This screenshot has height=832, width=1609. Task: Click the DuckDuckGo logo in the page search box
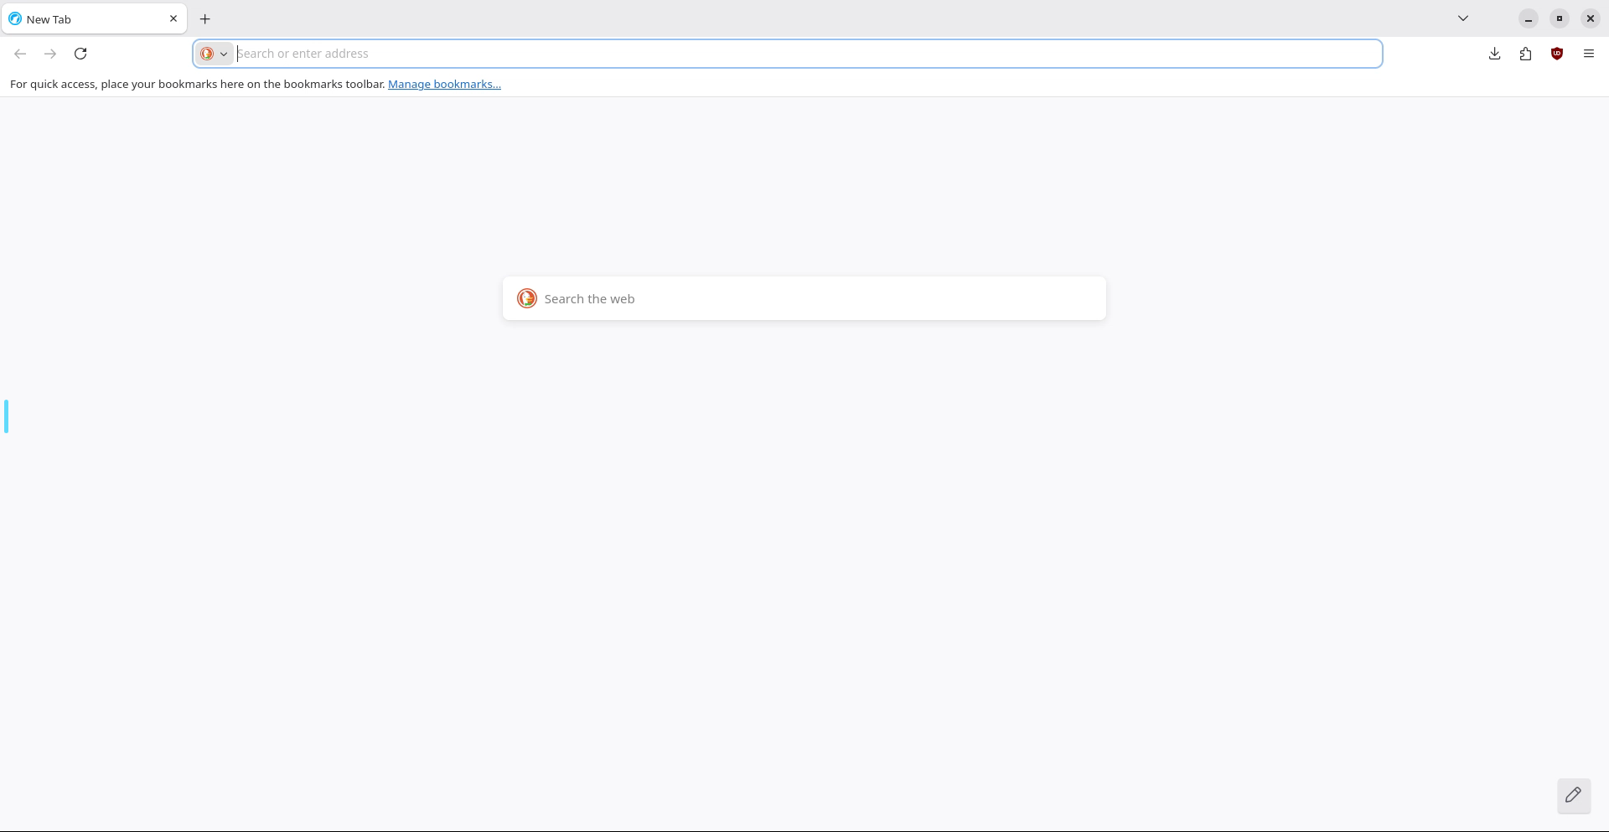[526, 298]
